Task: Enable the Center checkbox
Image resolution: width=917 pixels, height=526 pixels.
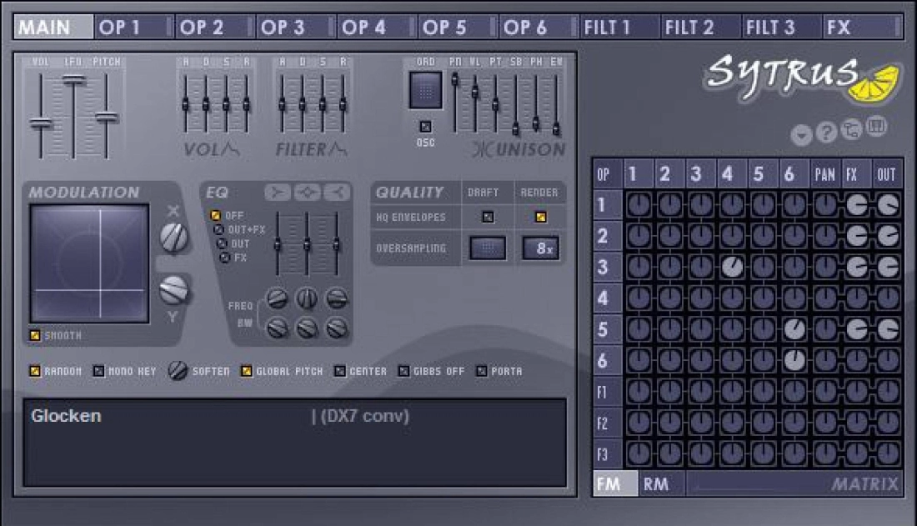Action: 340,371
